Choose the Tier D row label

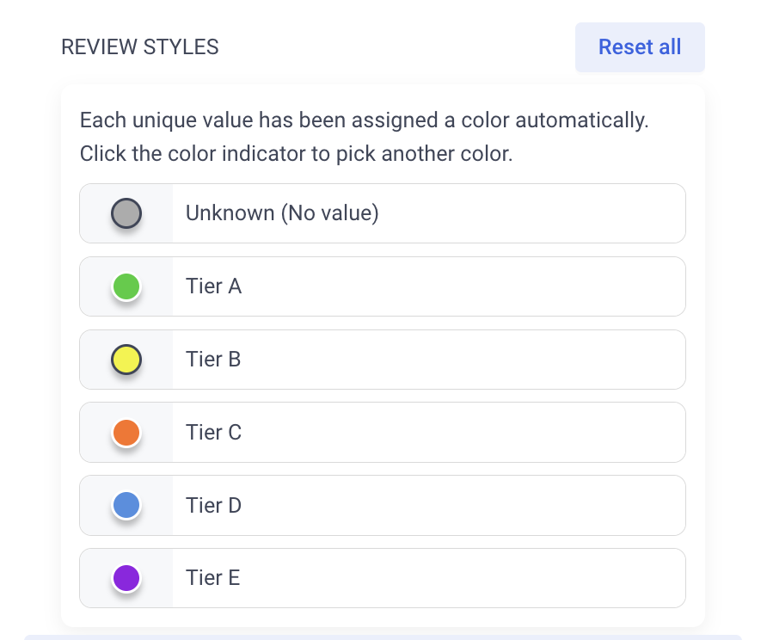pos(214,506)
